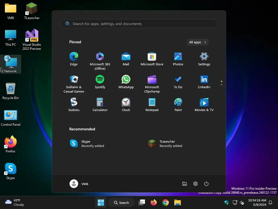Screen dimensions: 278x209
Task: Open Notepad
Action: click(x=152, y=105)
